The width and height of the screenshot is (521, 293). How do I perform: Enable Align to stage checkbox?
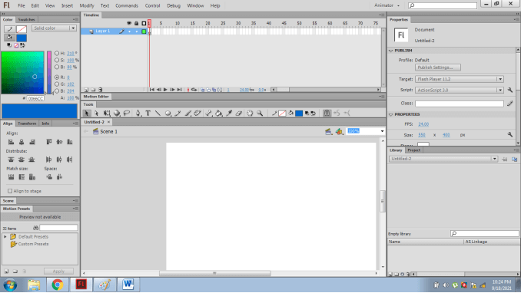pos(10,191)
